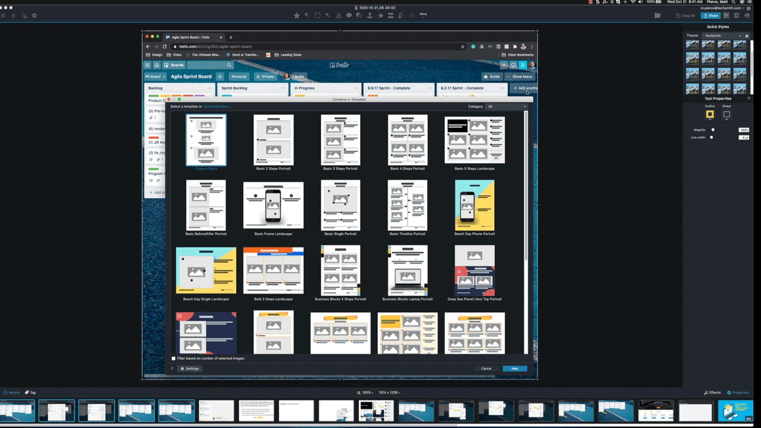Open the 1514 x 1336 canvas size dropdown

(389, 392)
